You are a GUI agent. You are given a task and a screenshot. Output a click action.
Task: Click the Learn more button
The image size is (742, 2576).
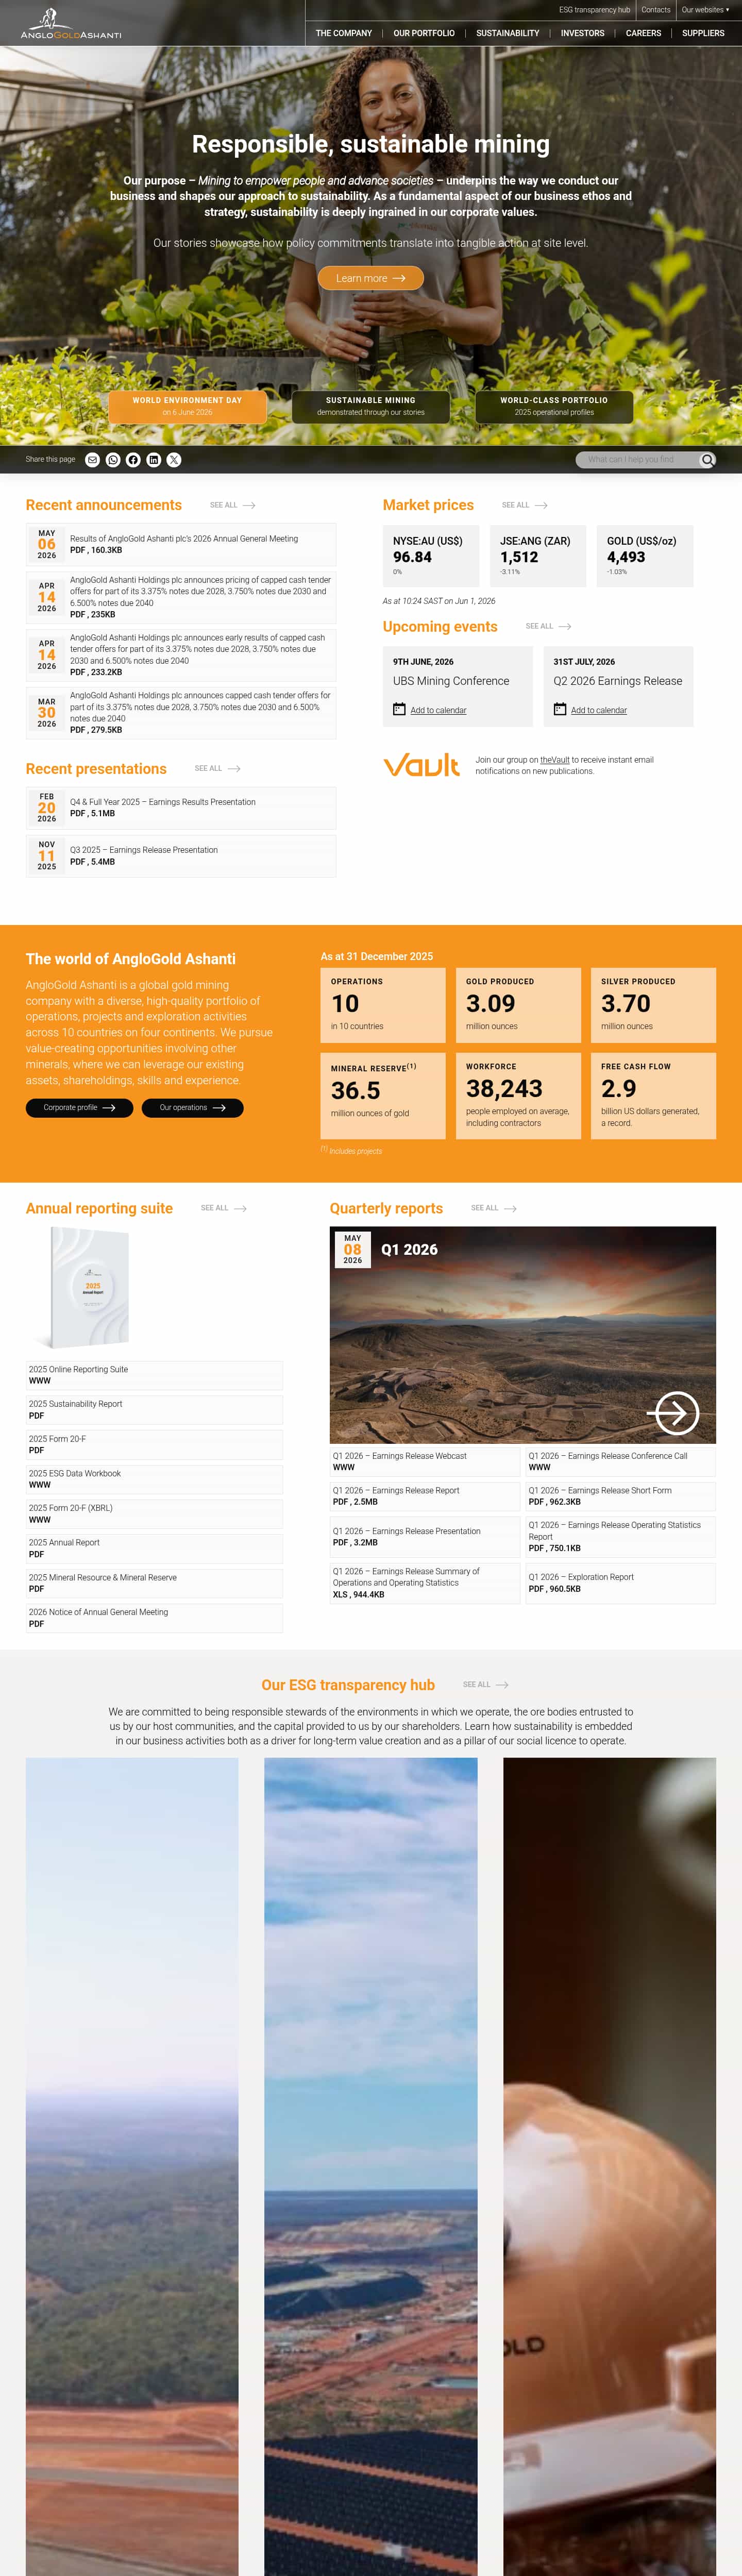tap(371, 278)
